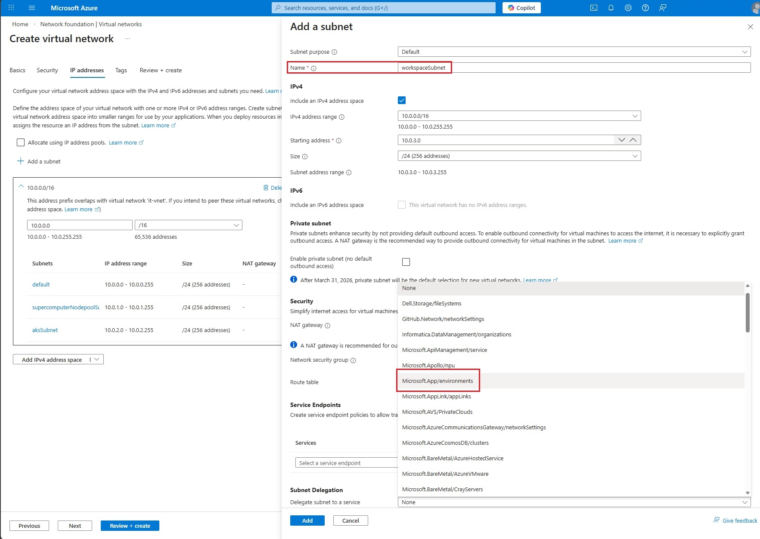The height and width of the screenshot is (539, 760).
Task: Open the Azure portal waffle menu icon
Action: coord(11,8)
